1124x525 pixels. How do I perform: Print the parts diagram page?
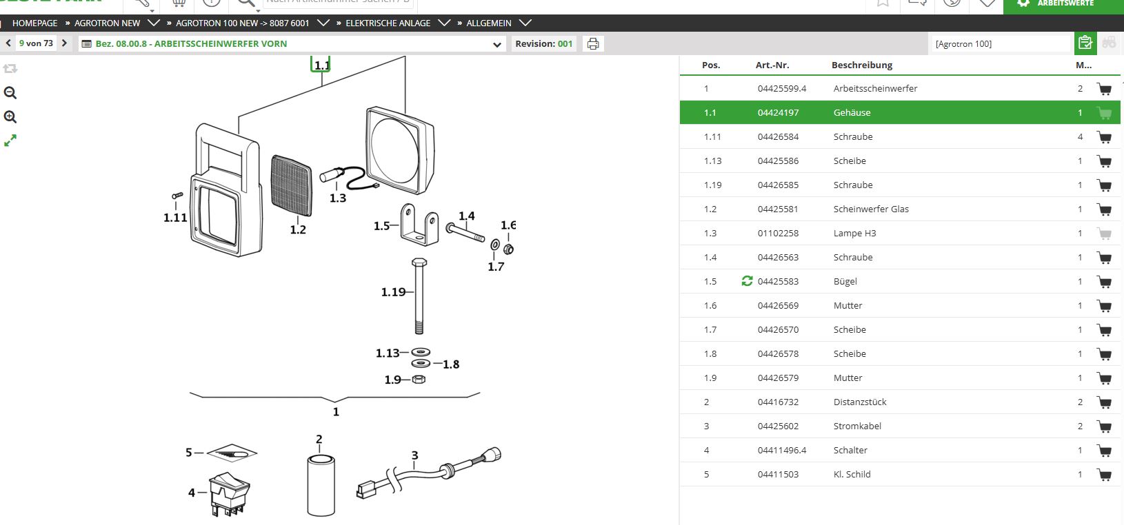pos(592,44)
